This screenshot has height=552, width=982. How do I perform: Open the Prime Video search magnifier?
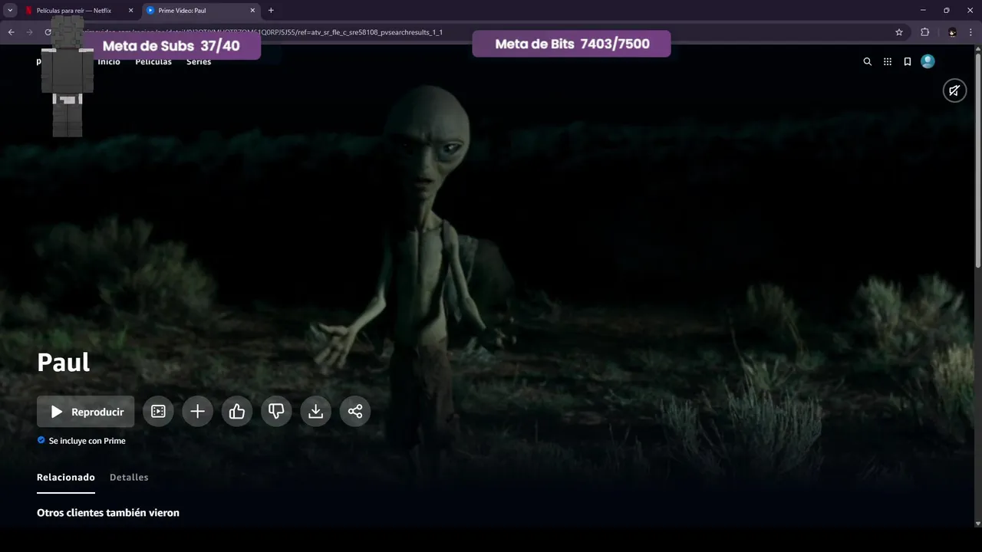(x=868, y=61)
